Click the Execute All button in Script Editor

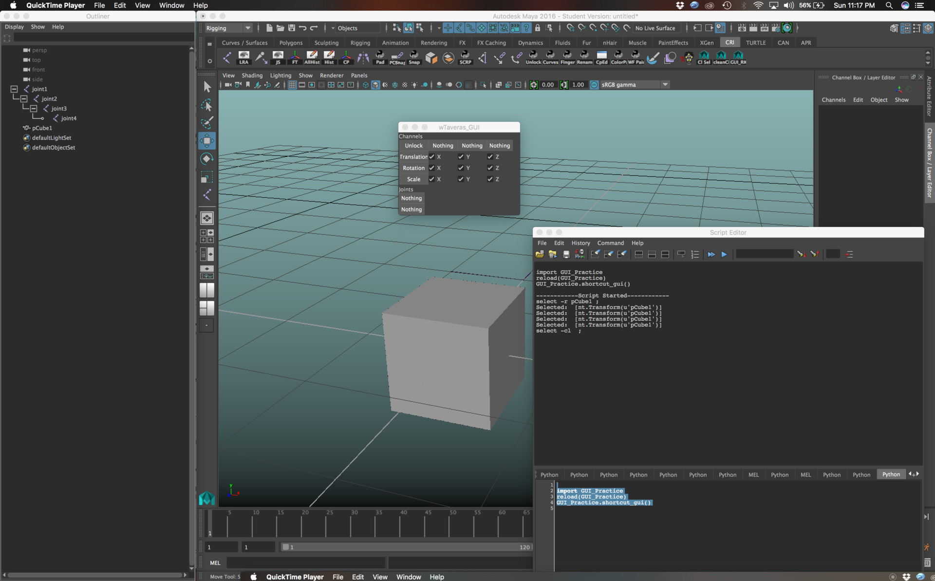tap(711, 254)
